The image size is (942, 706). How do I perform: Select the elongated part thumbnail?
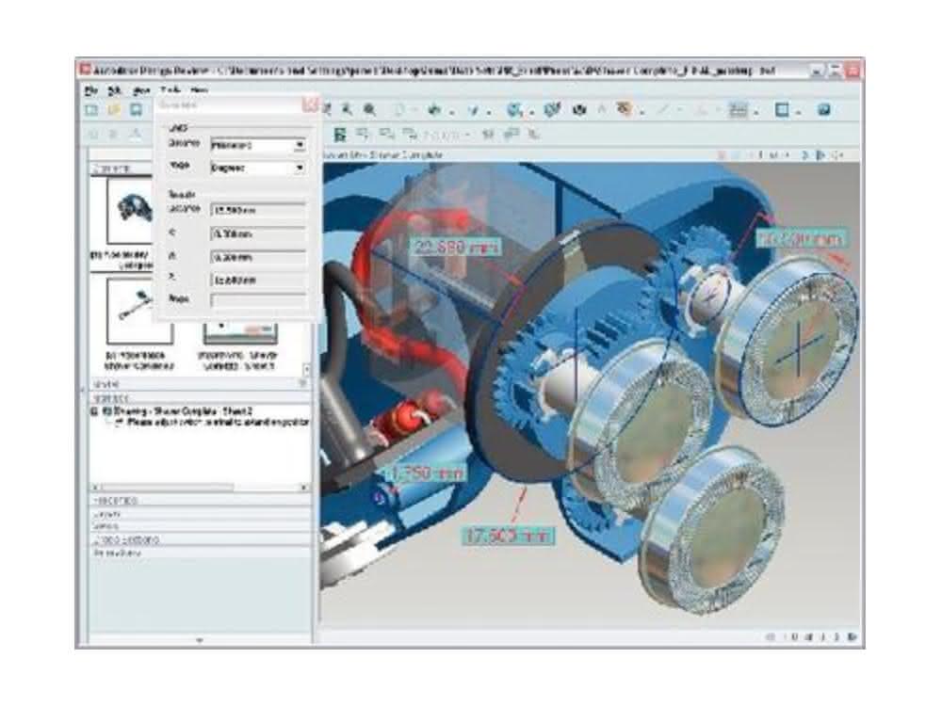(x=140, y=311)
